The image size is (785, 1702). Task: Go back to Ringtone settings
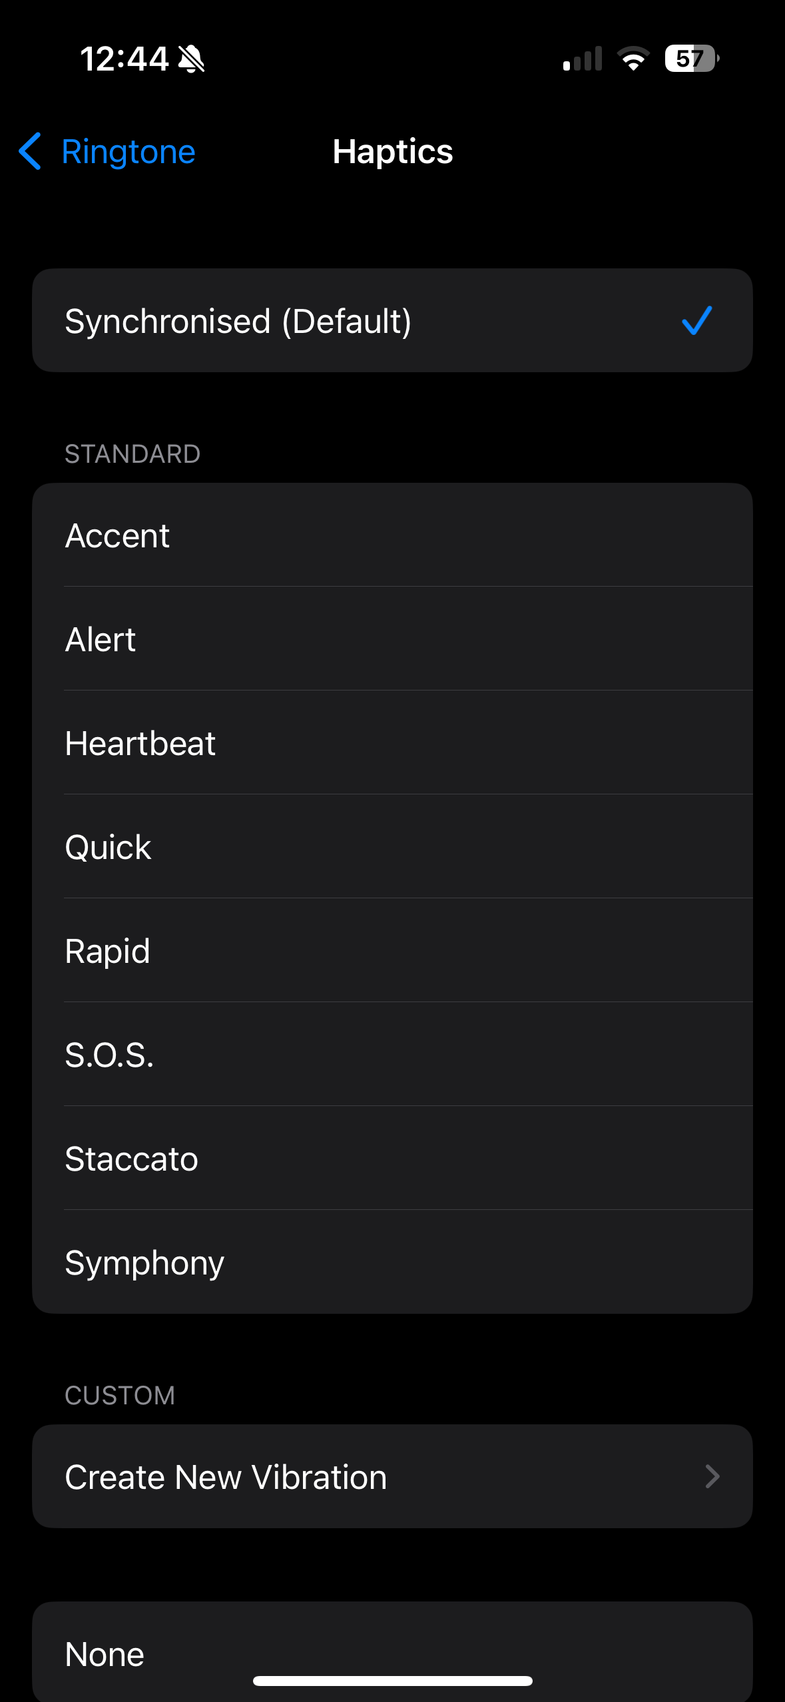pyautogui.click(x=128, y=152)
